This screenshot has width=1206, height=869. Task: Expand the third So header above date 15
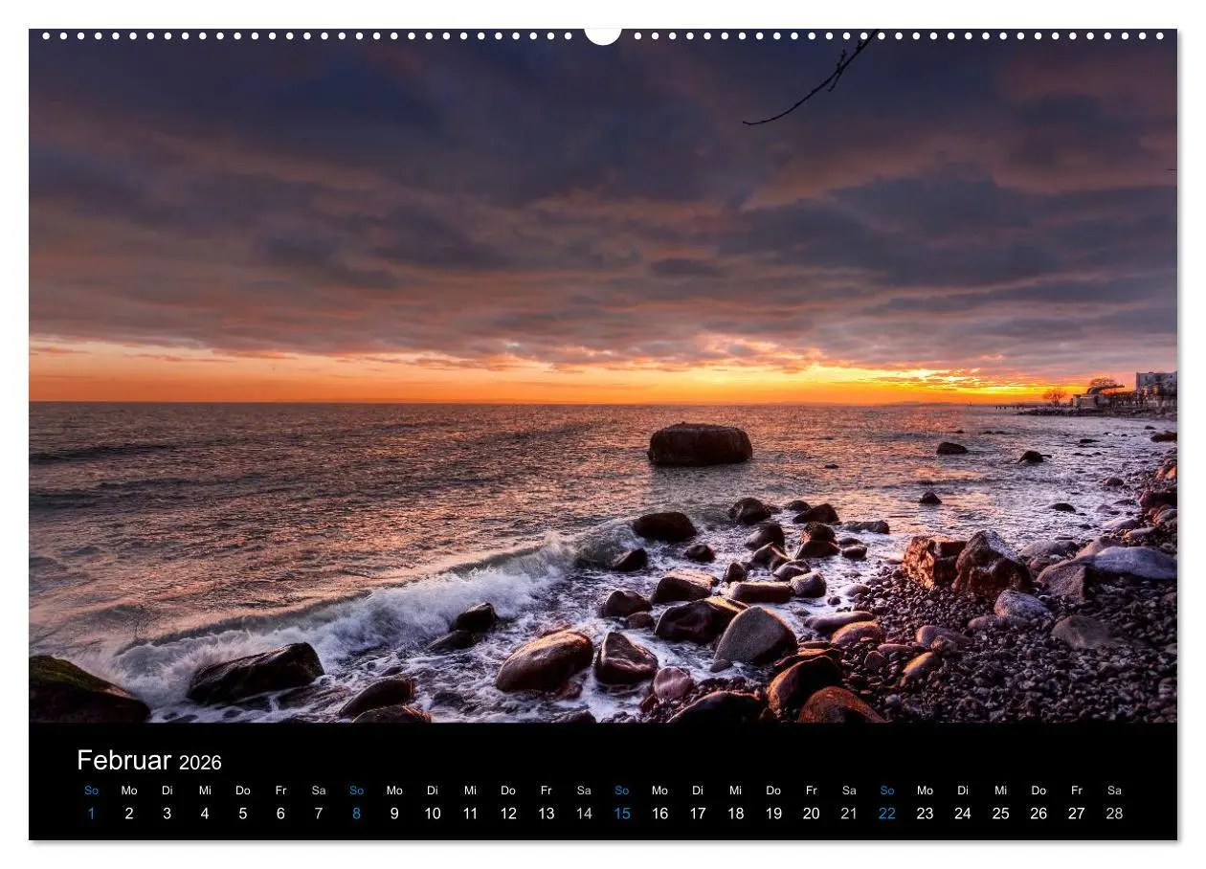click(x=621, y=791)
